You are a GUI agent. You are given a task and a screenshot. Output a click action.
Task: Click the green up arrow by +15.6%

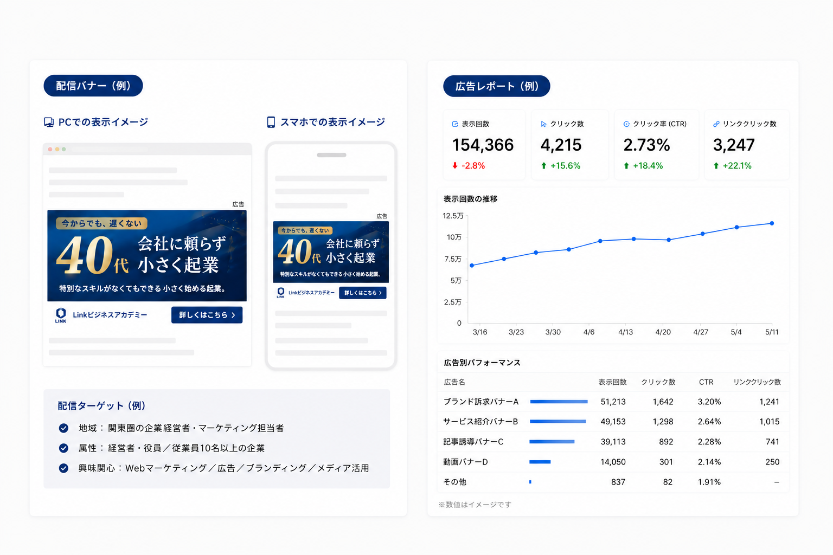(x=543, y=166)
